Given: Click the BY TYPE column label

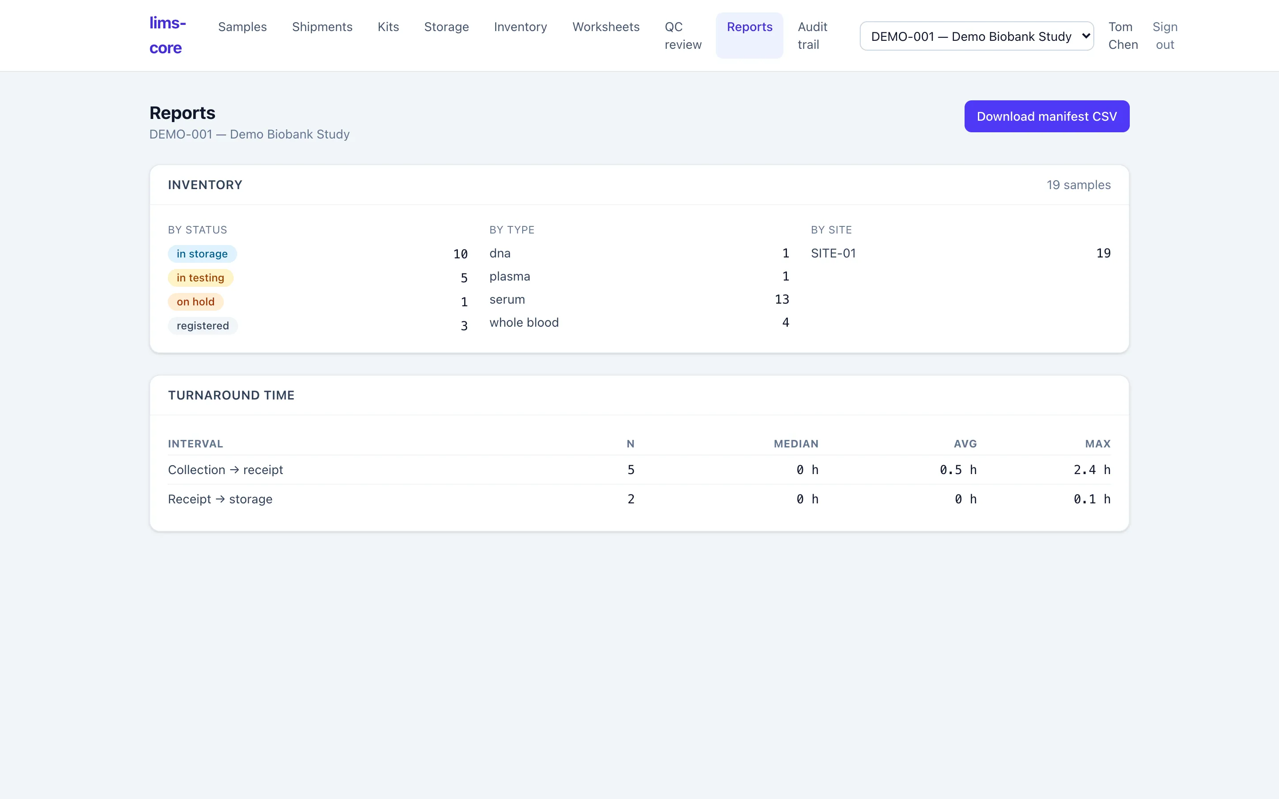Looking at the screenshot, I should point(512,230).
